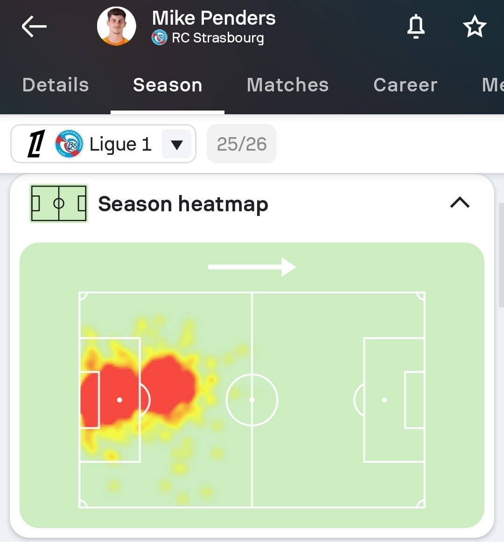Collapse the Season heatmap section
504x542 pixels.
click(460, 202)
